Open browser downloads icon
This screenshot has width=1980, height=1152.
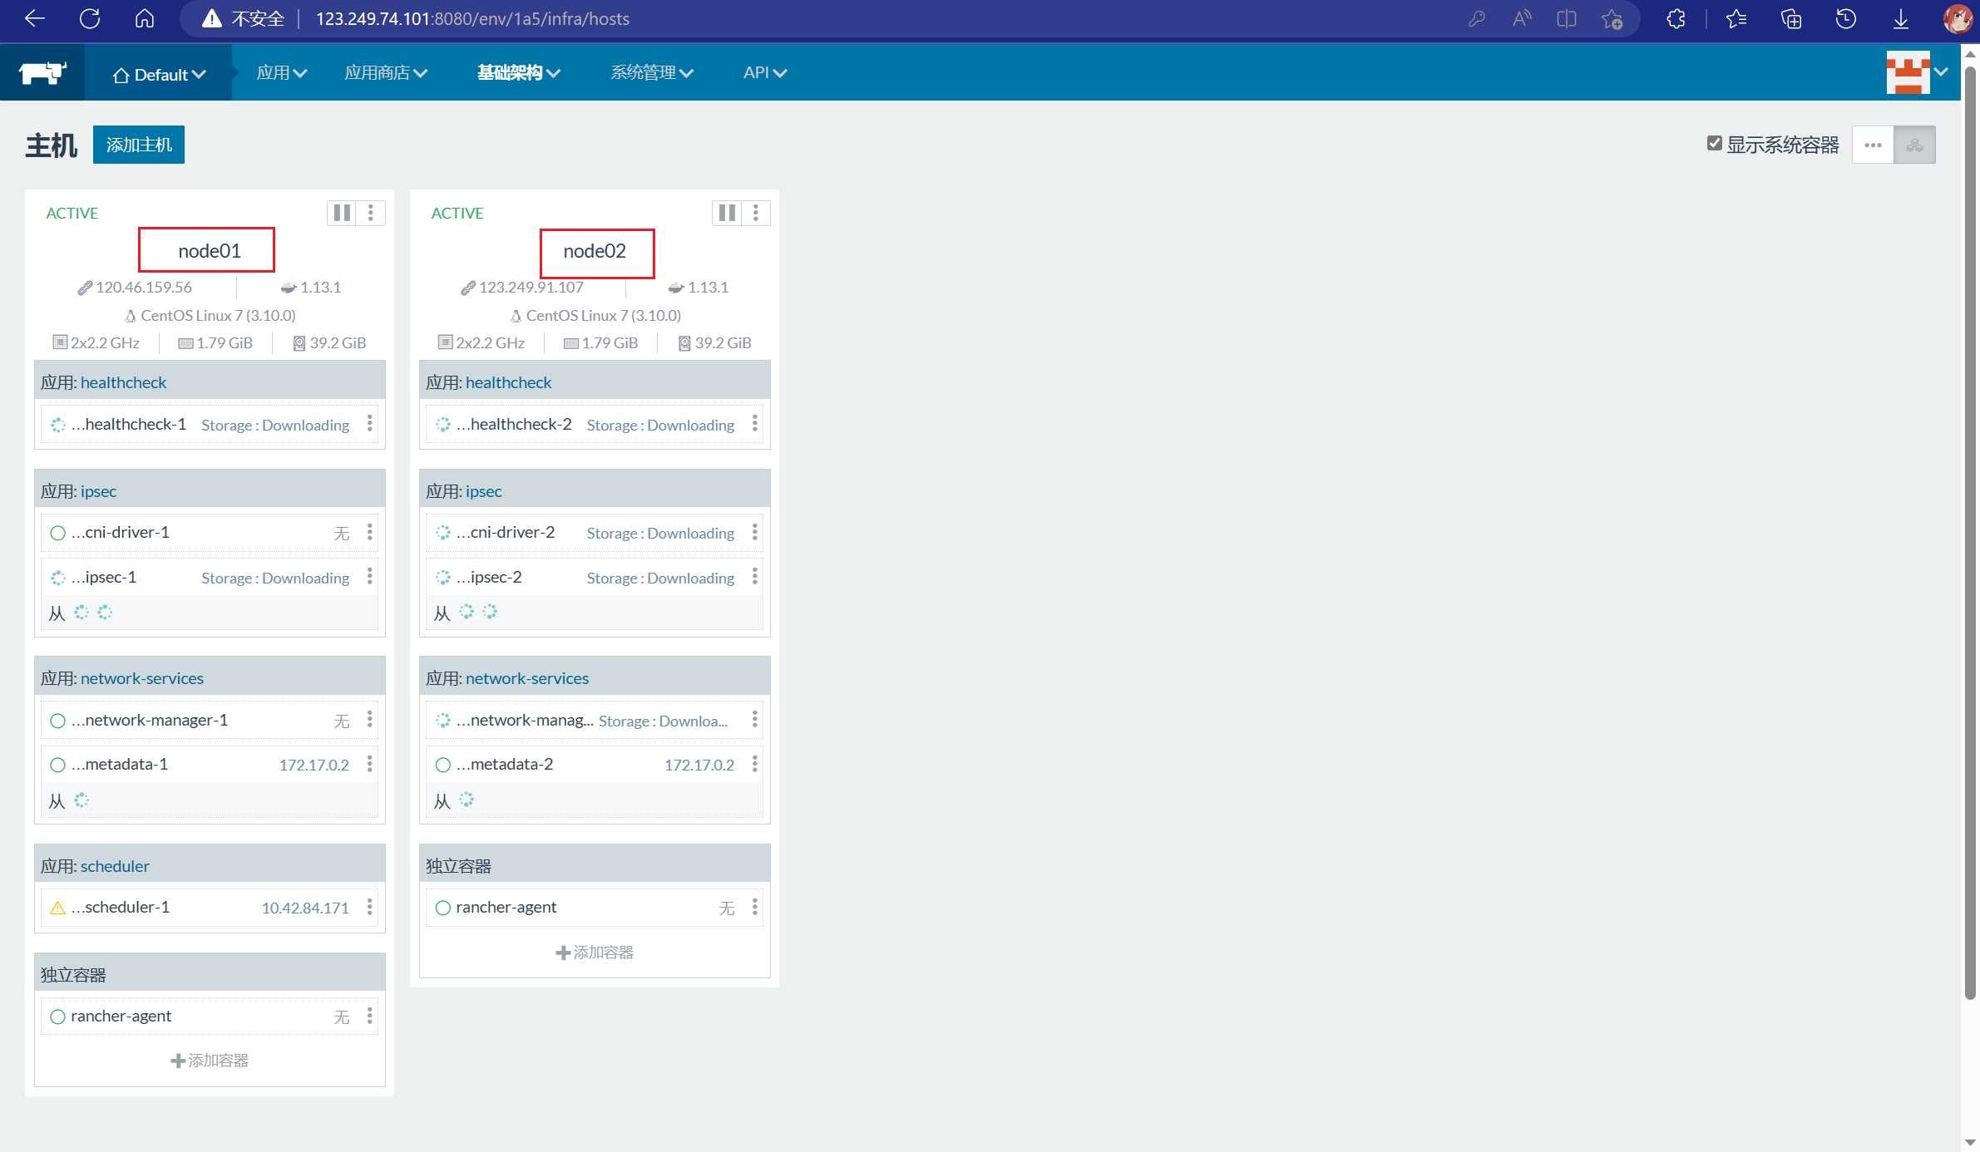coord(1901,18)
